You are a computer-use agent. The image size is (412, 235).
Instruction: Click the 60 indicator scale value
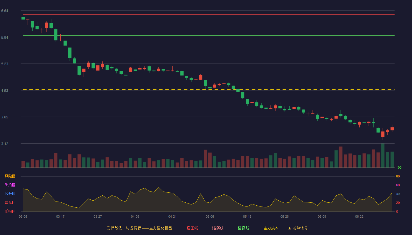(398, 185)
